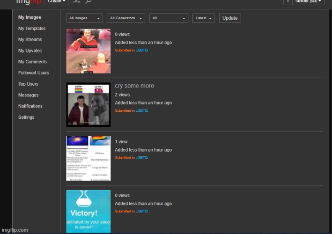Open the TF2 soldier meme thumbnail
This screenshot has height=234, width=332.
[89, 51]
